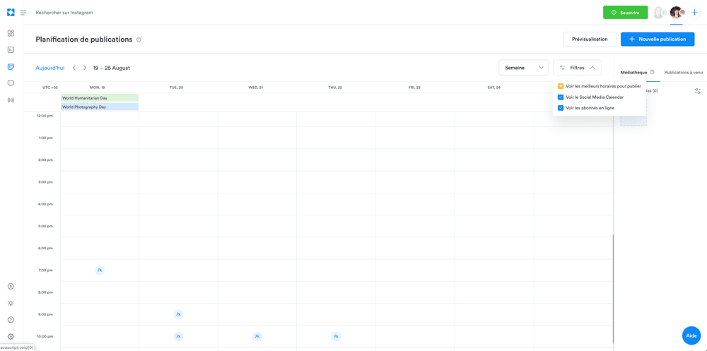Click the messages chat bubble sidebar icon
Image resolution: width=707 pixels, height=351 pixels.
(11, 83)
